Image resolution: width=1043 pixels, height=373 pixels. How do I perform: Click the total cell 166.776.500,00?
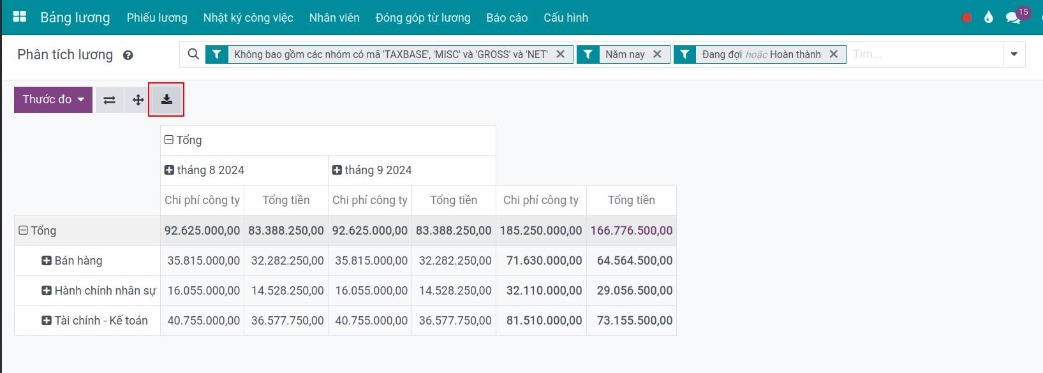(x=632, y=231)
